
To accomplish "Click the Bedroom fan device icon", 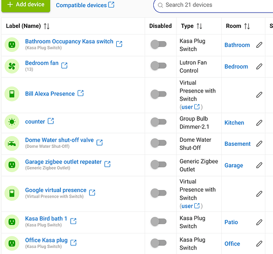I will click(x=12, y=66).
